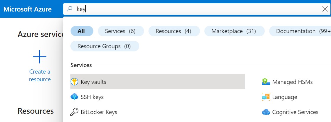
Task: Filter results by Resources (4)
Action: pyautogui.click(x=174, y=31)
